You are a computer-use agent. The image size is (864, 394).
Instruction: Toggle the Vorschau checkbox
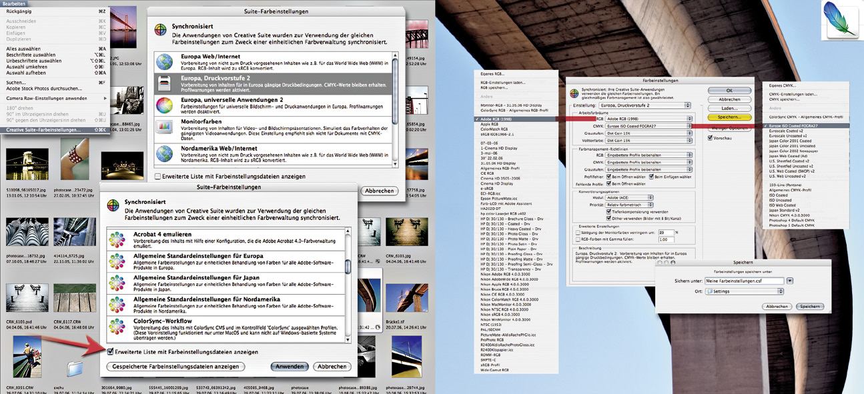point(710,138)
